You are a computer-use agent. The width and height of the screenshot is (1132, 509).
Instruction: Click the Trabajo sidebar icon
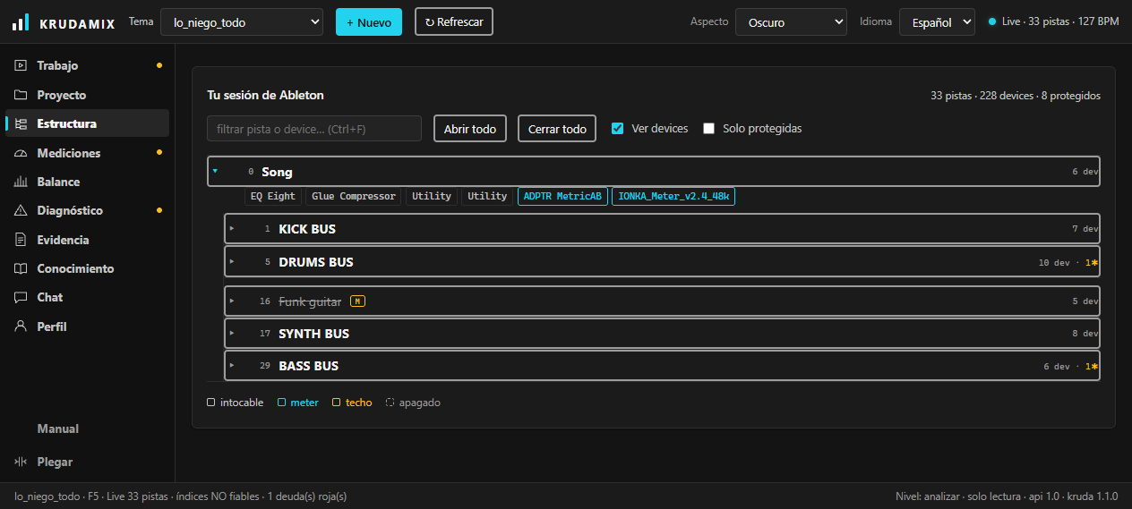21,66
